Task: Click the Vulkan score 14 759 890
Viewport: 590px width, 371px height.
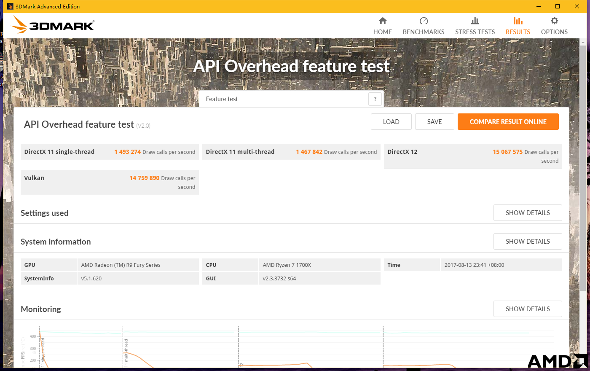Action: 145,178
